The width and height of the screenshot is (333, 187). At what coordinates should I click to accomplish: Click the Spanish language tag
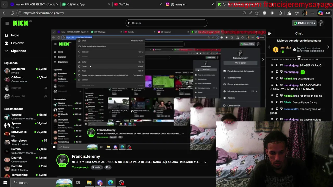(x=97, y=167)
